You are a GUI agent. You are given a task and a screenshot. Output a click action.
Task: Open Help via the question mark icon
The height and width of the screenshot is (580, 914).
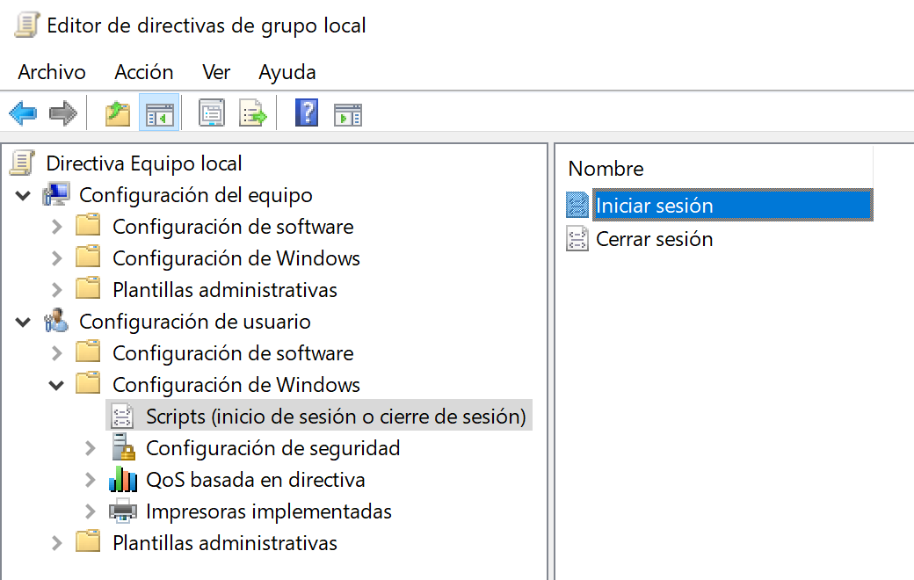tap(304, 112)
